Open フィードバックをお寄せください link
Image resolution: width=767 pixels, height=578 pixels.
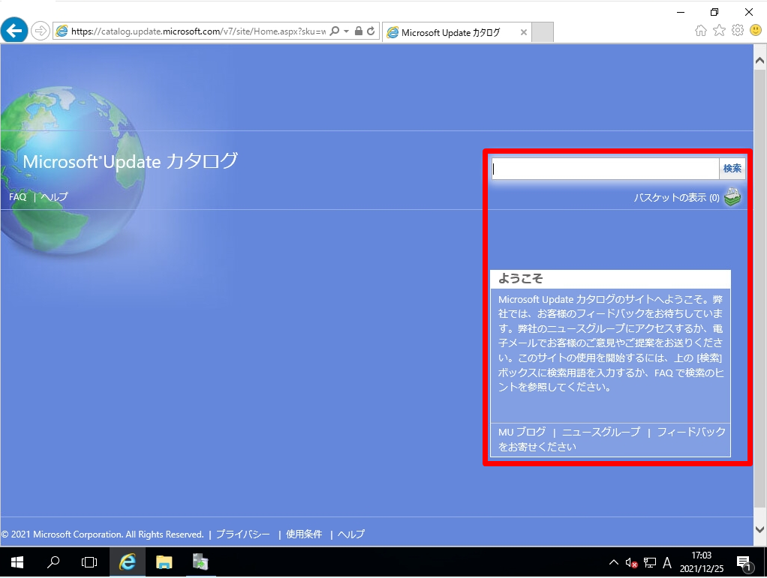tap(612, 439)
